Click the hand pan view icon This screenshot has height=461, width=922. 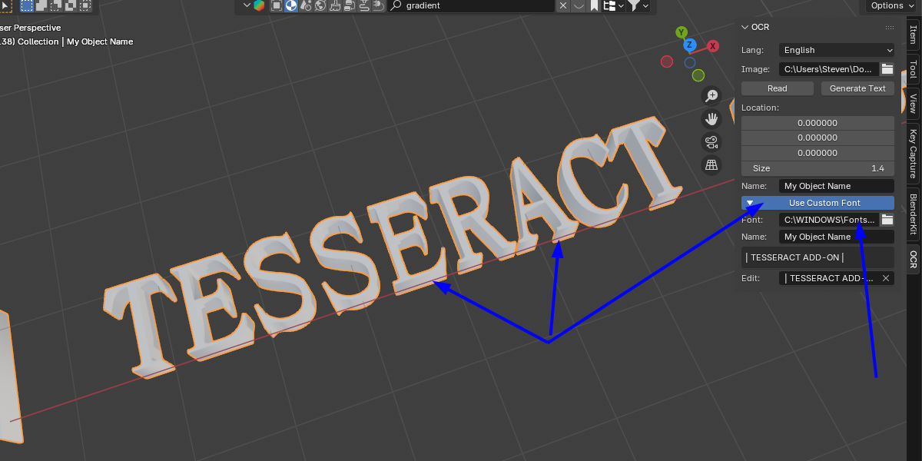(x=711, y=118)
